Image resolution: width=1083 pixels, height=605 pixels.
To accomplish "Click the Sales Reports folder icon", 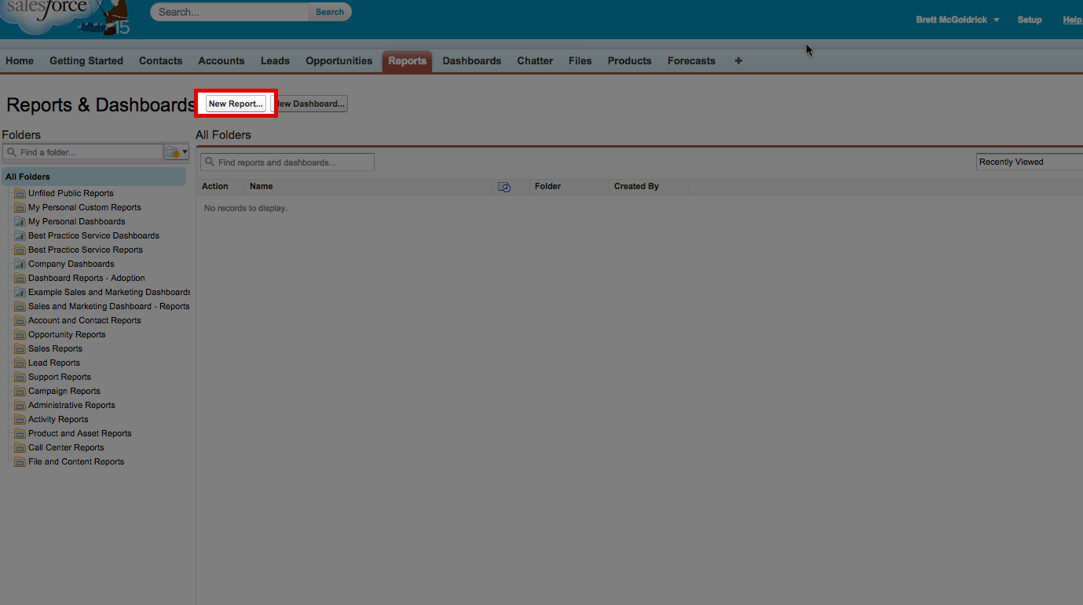I will click(20, 348).
